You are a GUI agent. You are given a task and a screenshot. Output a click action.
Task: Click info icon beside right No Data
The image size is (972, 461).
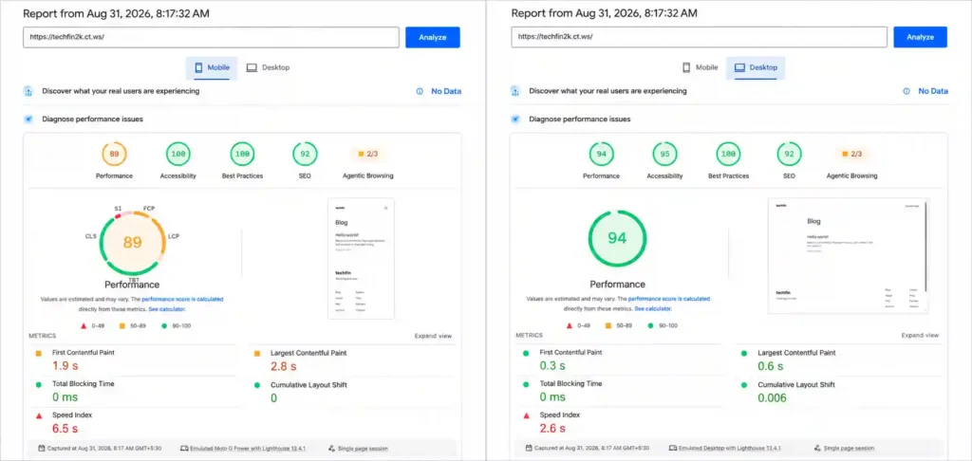[x=907, y=91]
